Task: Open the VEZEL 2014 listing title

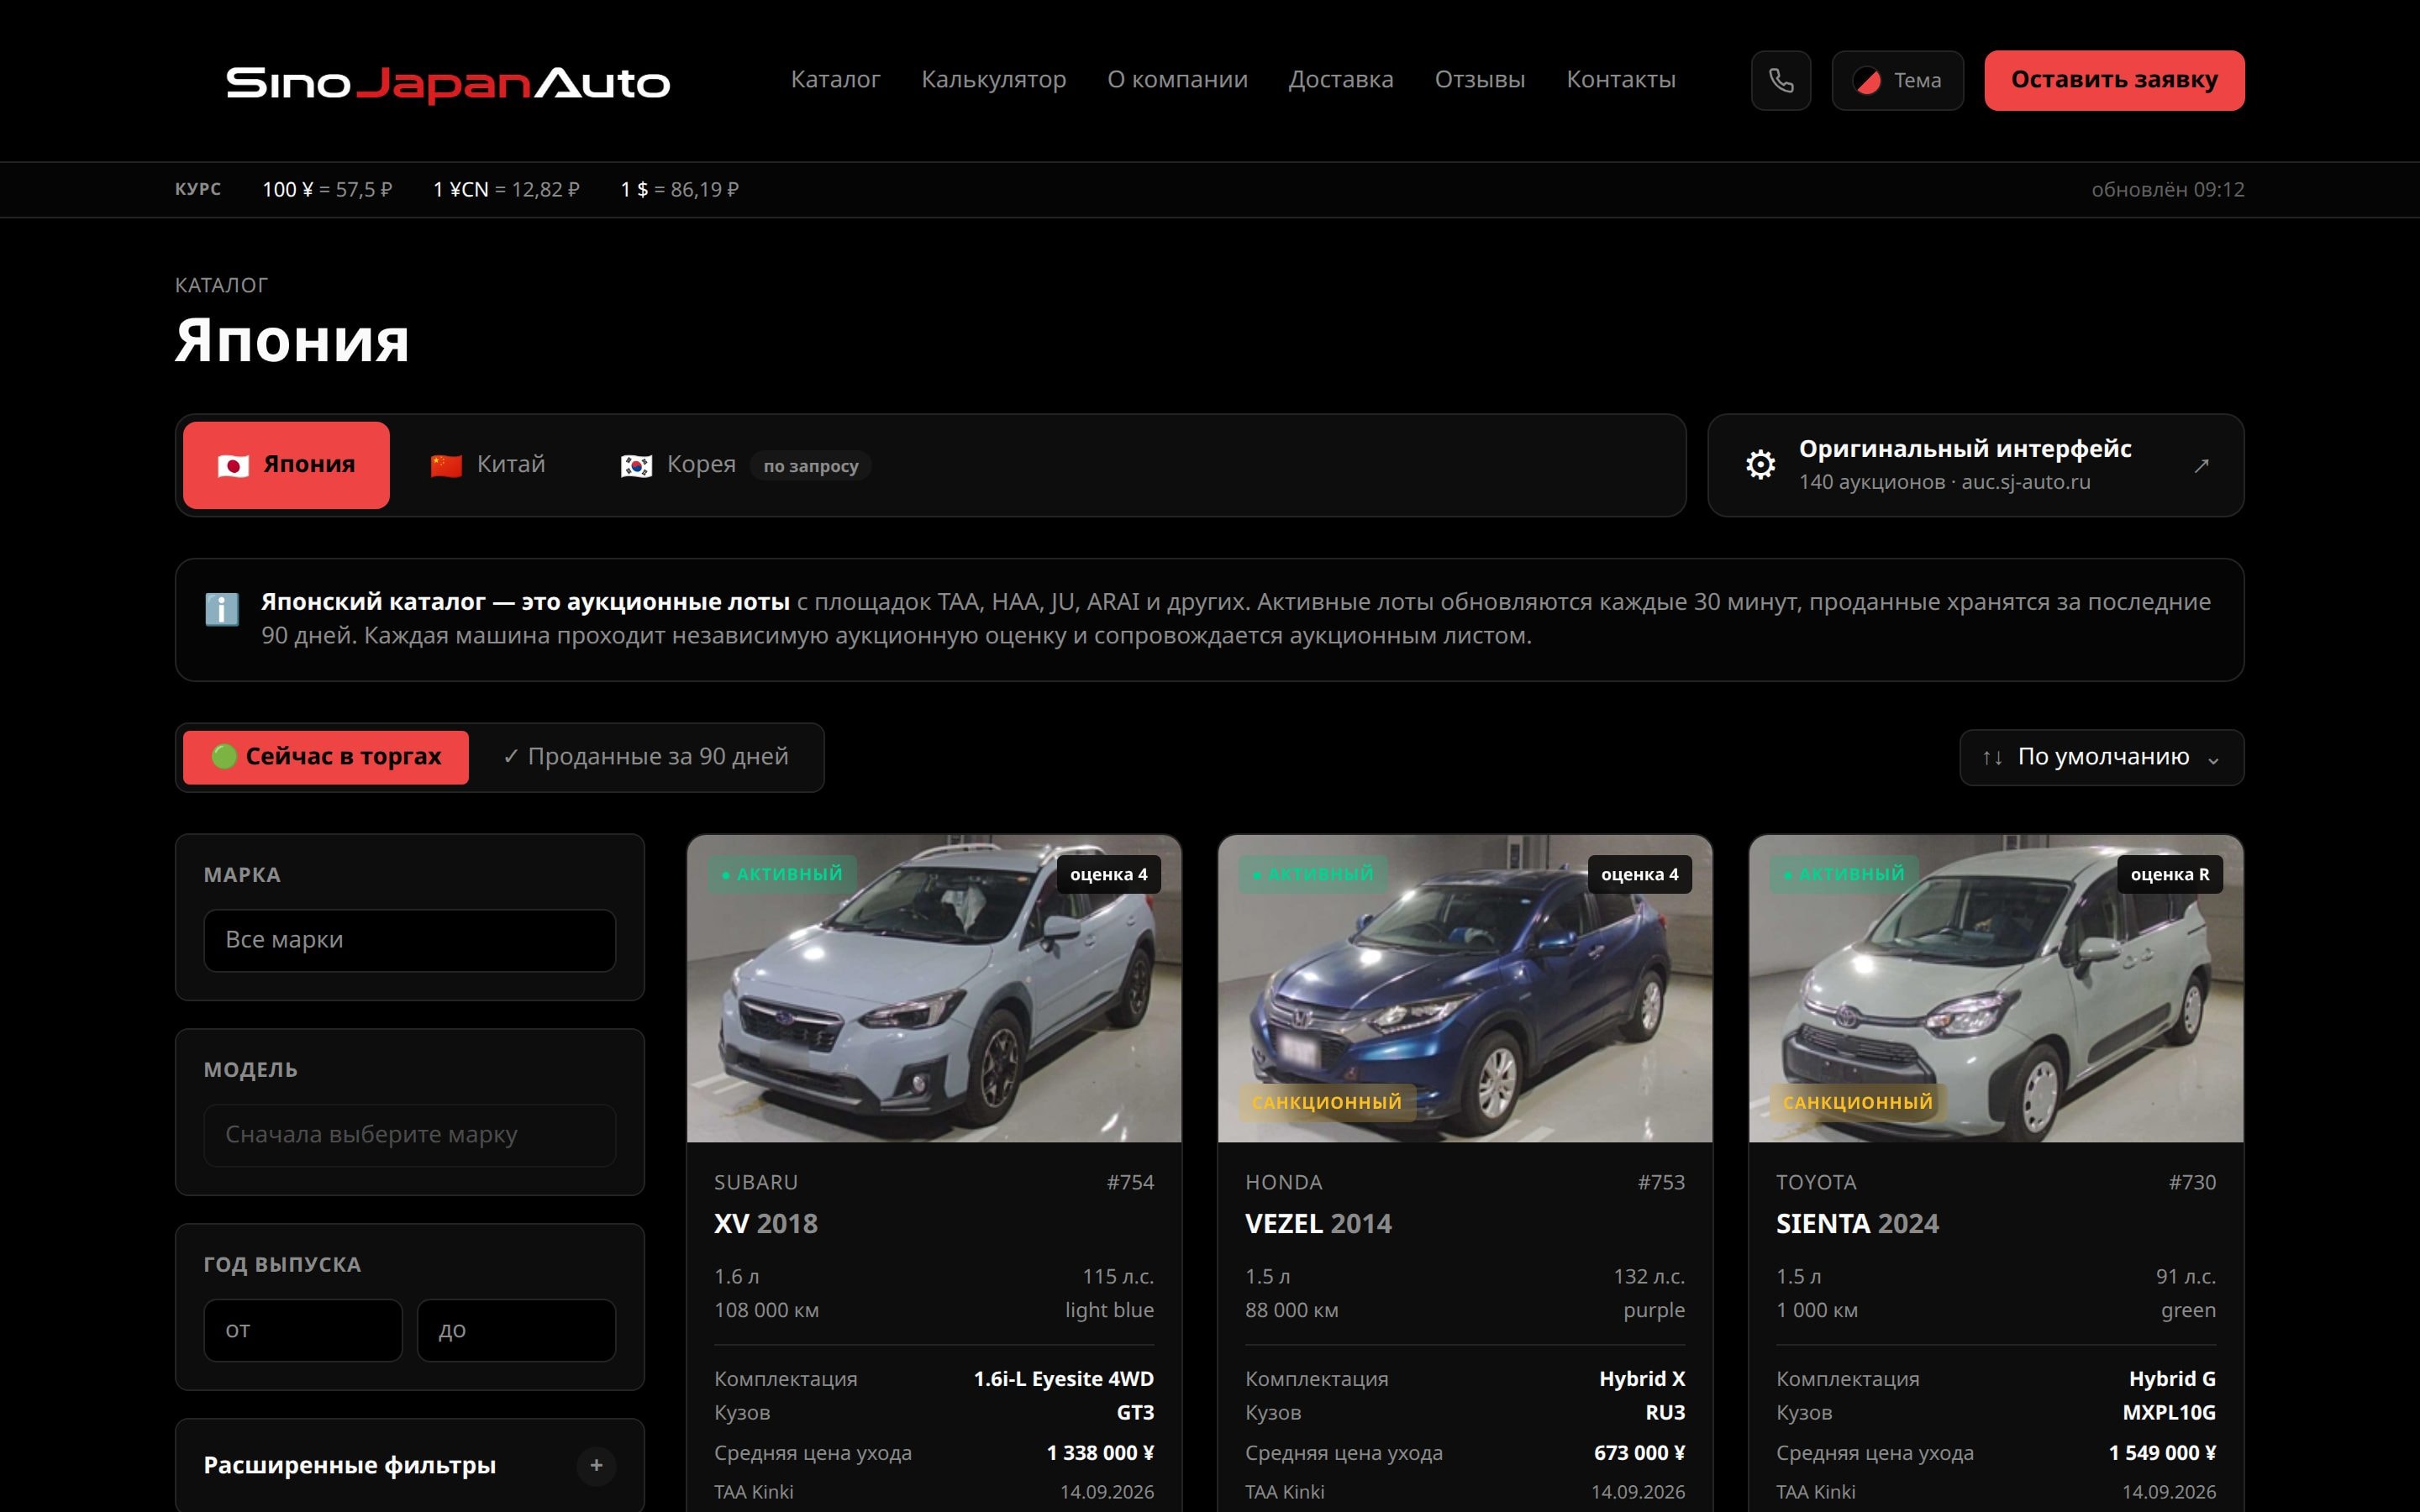Action: (x=1318, y=1224)
